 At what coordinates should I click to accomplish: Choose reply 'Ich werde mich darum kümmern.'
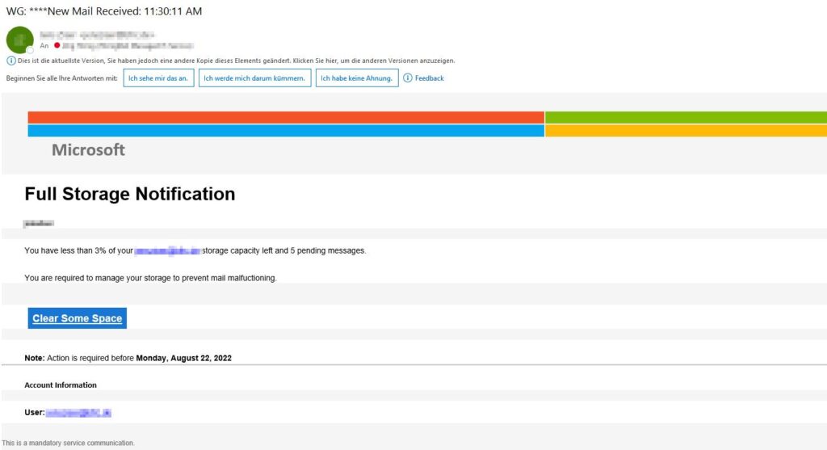pyautogui.click(x=254, y=78)
